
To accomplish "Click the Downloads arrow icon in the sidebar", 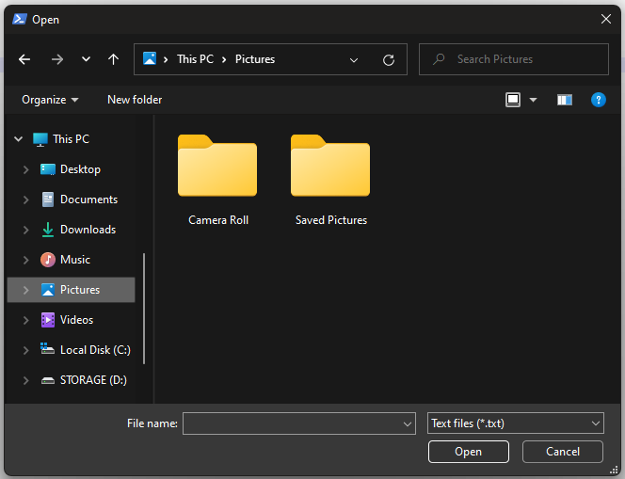I will 48,230.
